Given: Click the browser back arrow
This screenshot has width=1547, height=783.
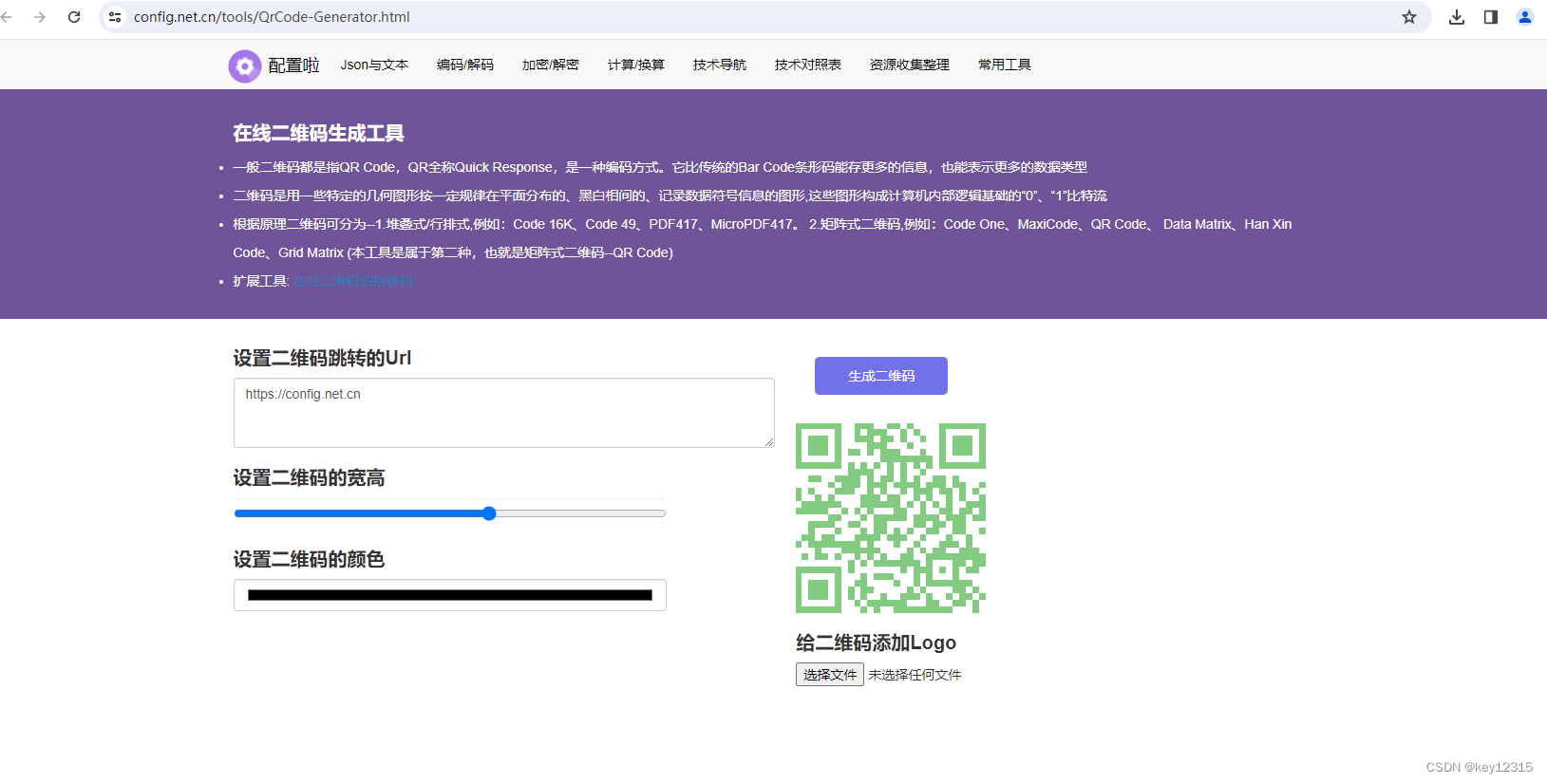Looking at the screenshot, I should (8, 17).
